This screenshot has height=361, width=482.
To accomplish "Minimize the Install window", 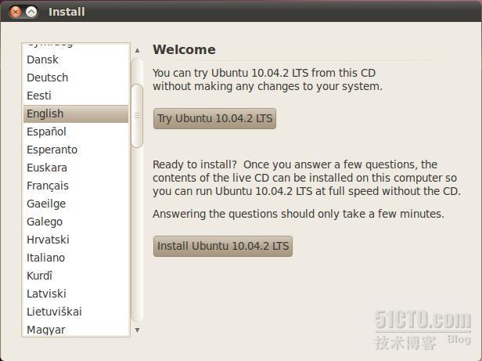I will (31, 12).
